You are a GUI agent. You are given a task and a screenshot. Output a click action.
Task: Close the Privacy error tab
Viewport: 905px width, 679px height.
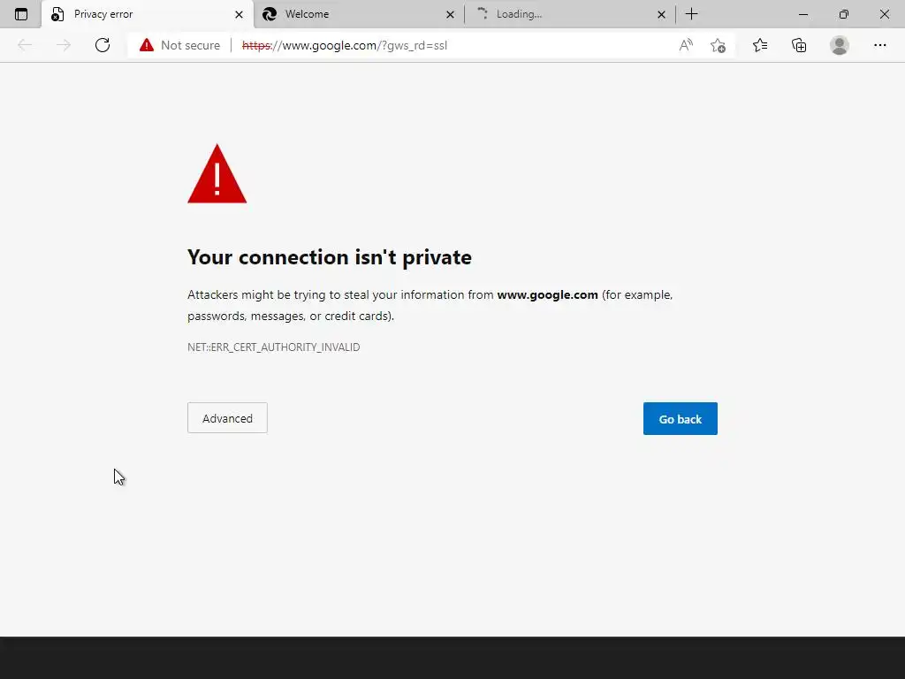(239, 14)
